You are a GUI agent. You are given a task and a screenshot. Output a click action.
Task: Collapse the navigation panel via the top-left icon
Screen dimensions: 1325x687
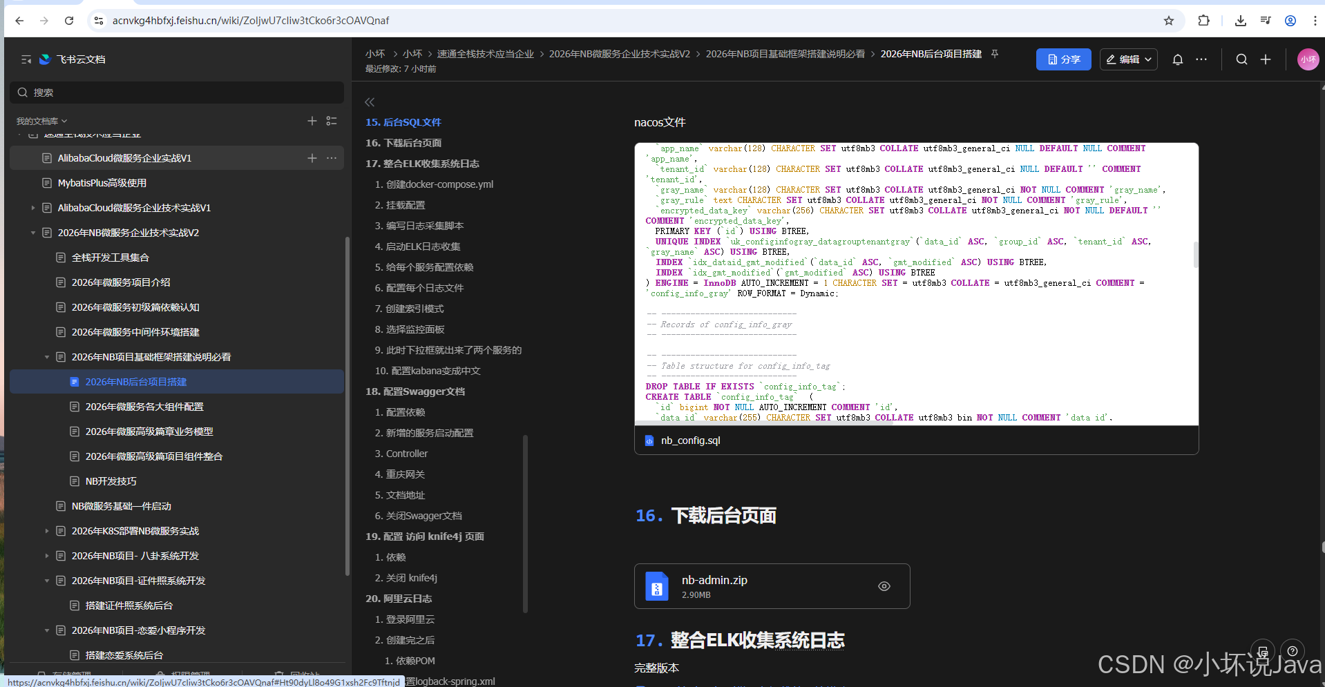pos(26,59)
